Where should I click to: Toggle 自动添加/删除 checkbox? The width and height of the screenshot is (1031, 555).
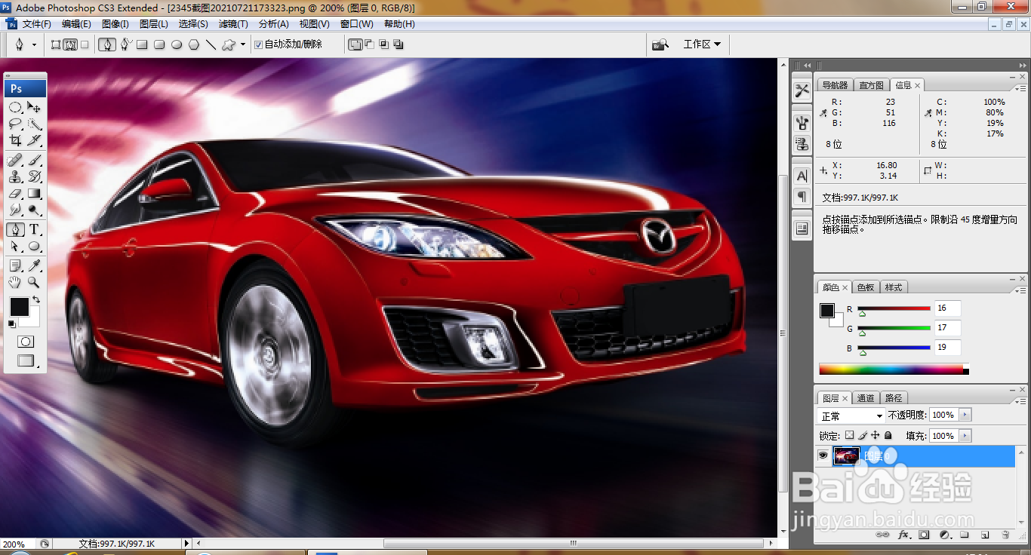pos(259,44)
